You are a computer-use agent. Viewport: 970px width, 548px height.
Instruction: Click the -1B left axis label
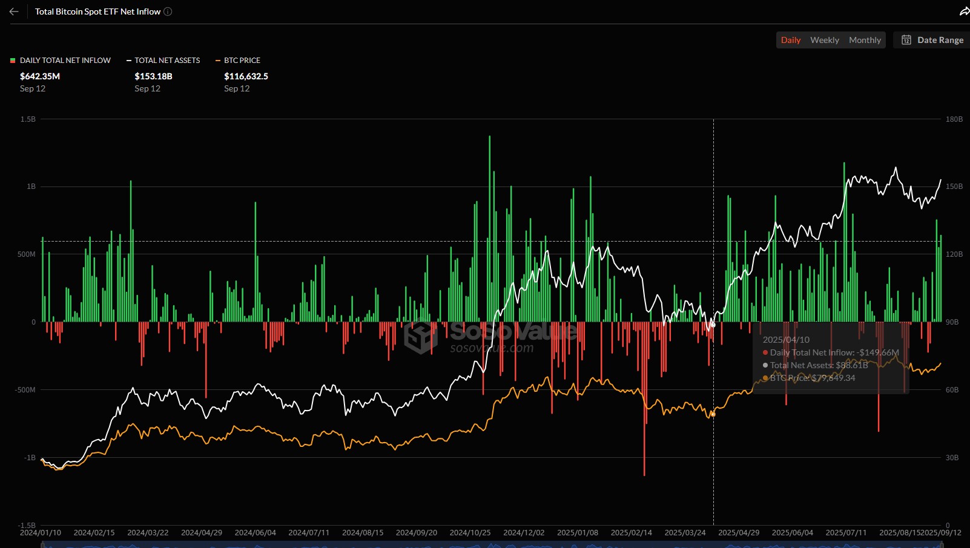30,458
